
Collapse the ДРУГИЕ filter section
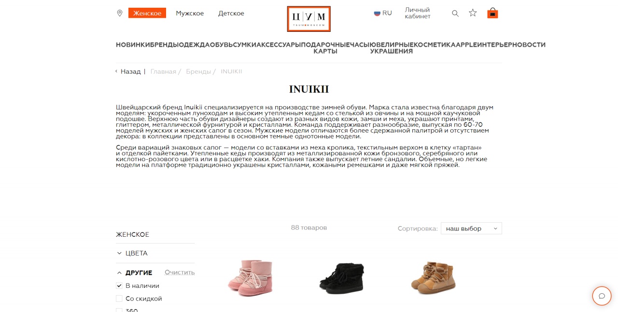click(x=135, y=273)
